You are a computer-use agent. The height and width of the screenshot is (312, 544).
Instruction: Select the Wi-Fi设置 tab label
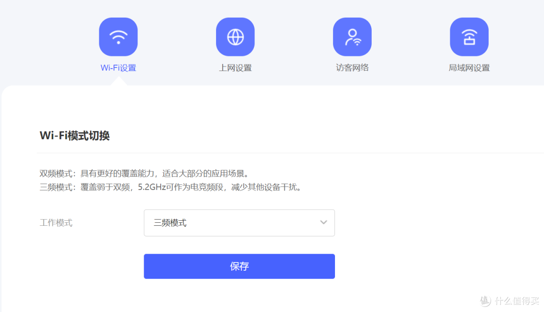118,68
